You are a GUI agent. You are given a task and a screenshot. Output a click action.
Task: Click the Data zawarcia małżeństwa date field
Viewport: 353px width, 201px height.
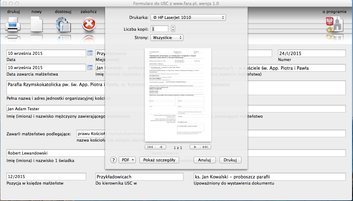[46, 68]
